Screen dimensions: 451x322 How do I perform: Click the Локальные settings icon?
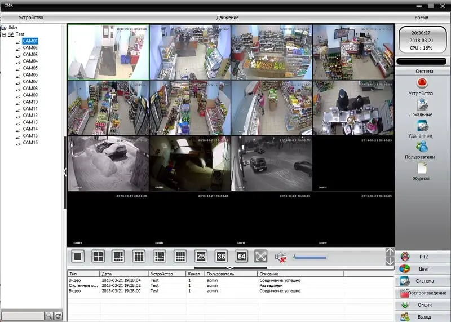[x=421, y=105]
